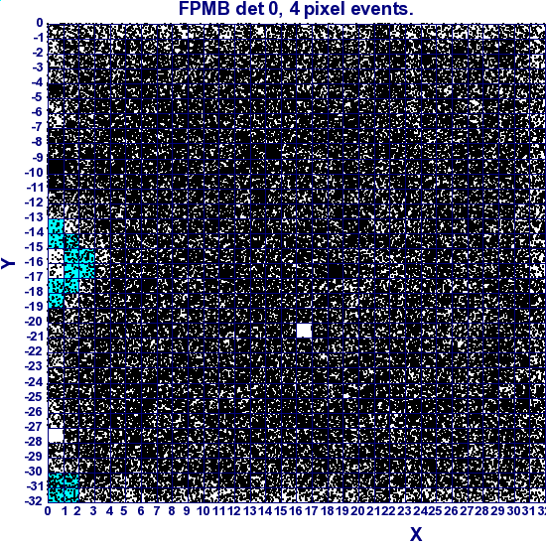Select the solid black cell at X 0, Y -10
This screenshot has width=546, height=546.
tap(56, 167)
